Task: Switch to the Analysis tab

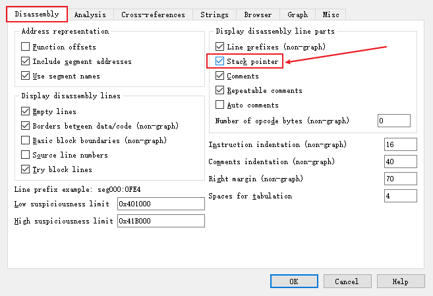Action: [x=90, y=15]
